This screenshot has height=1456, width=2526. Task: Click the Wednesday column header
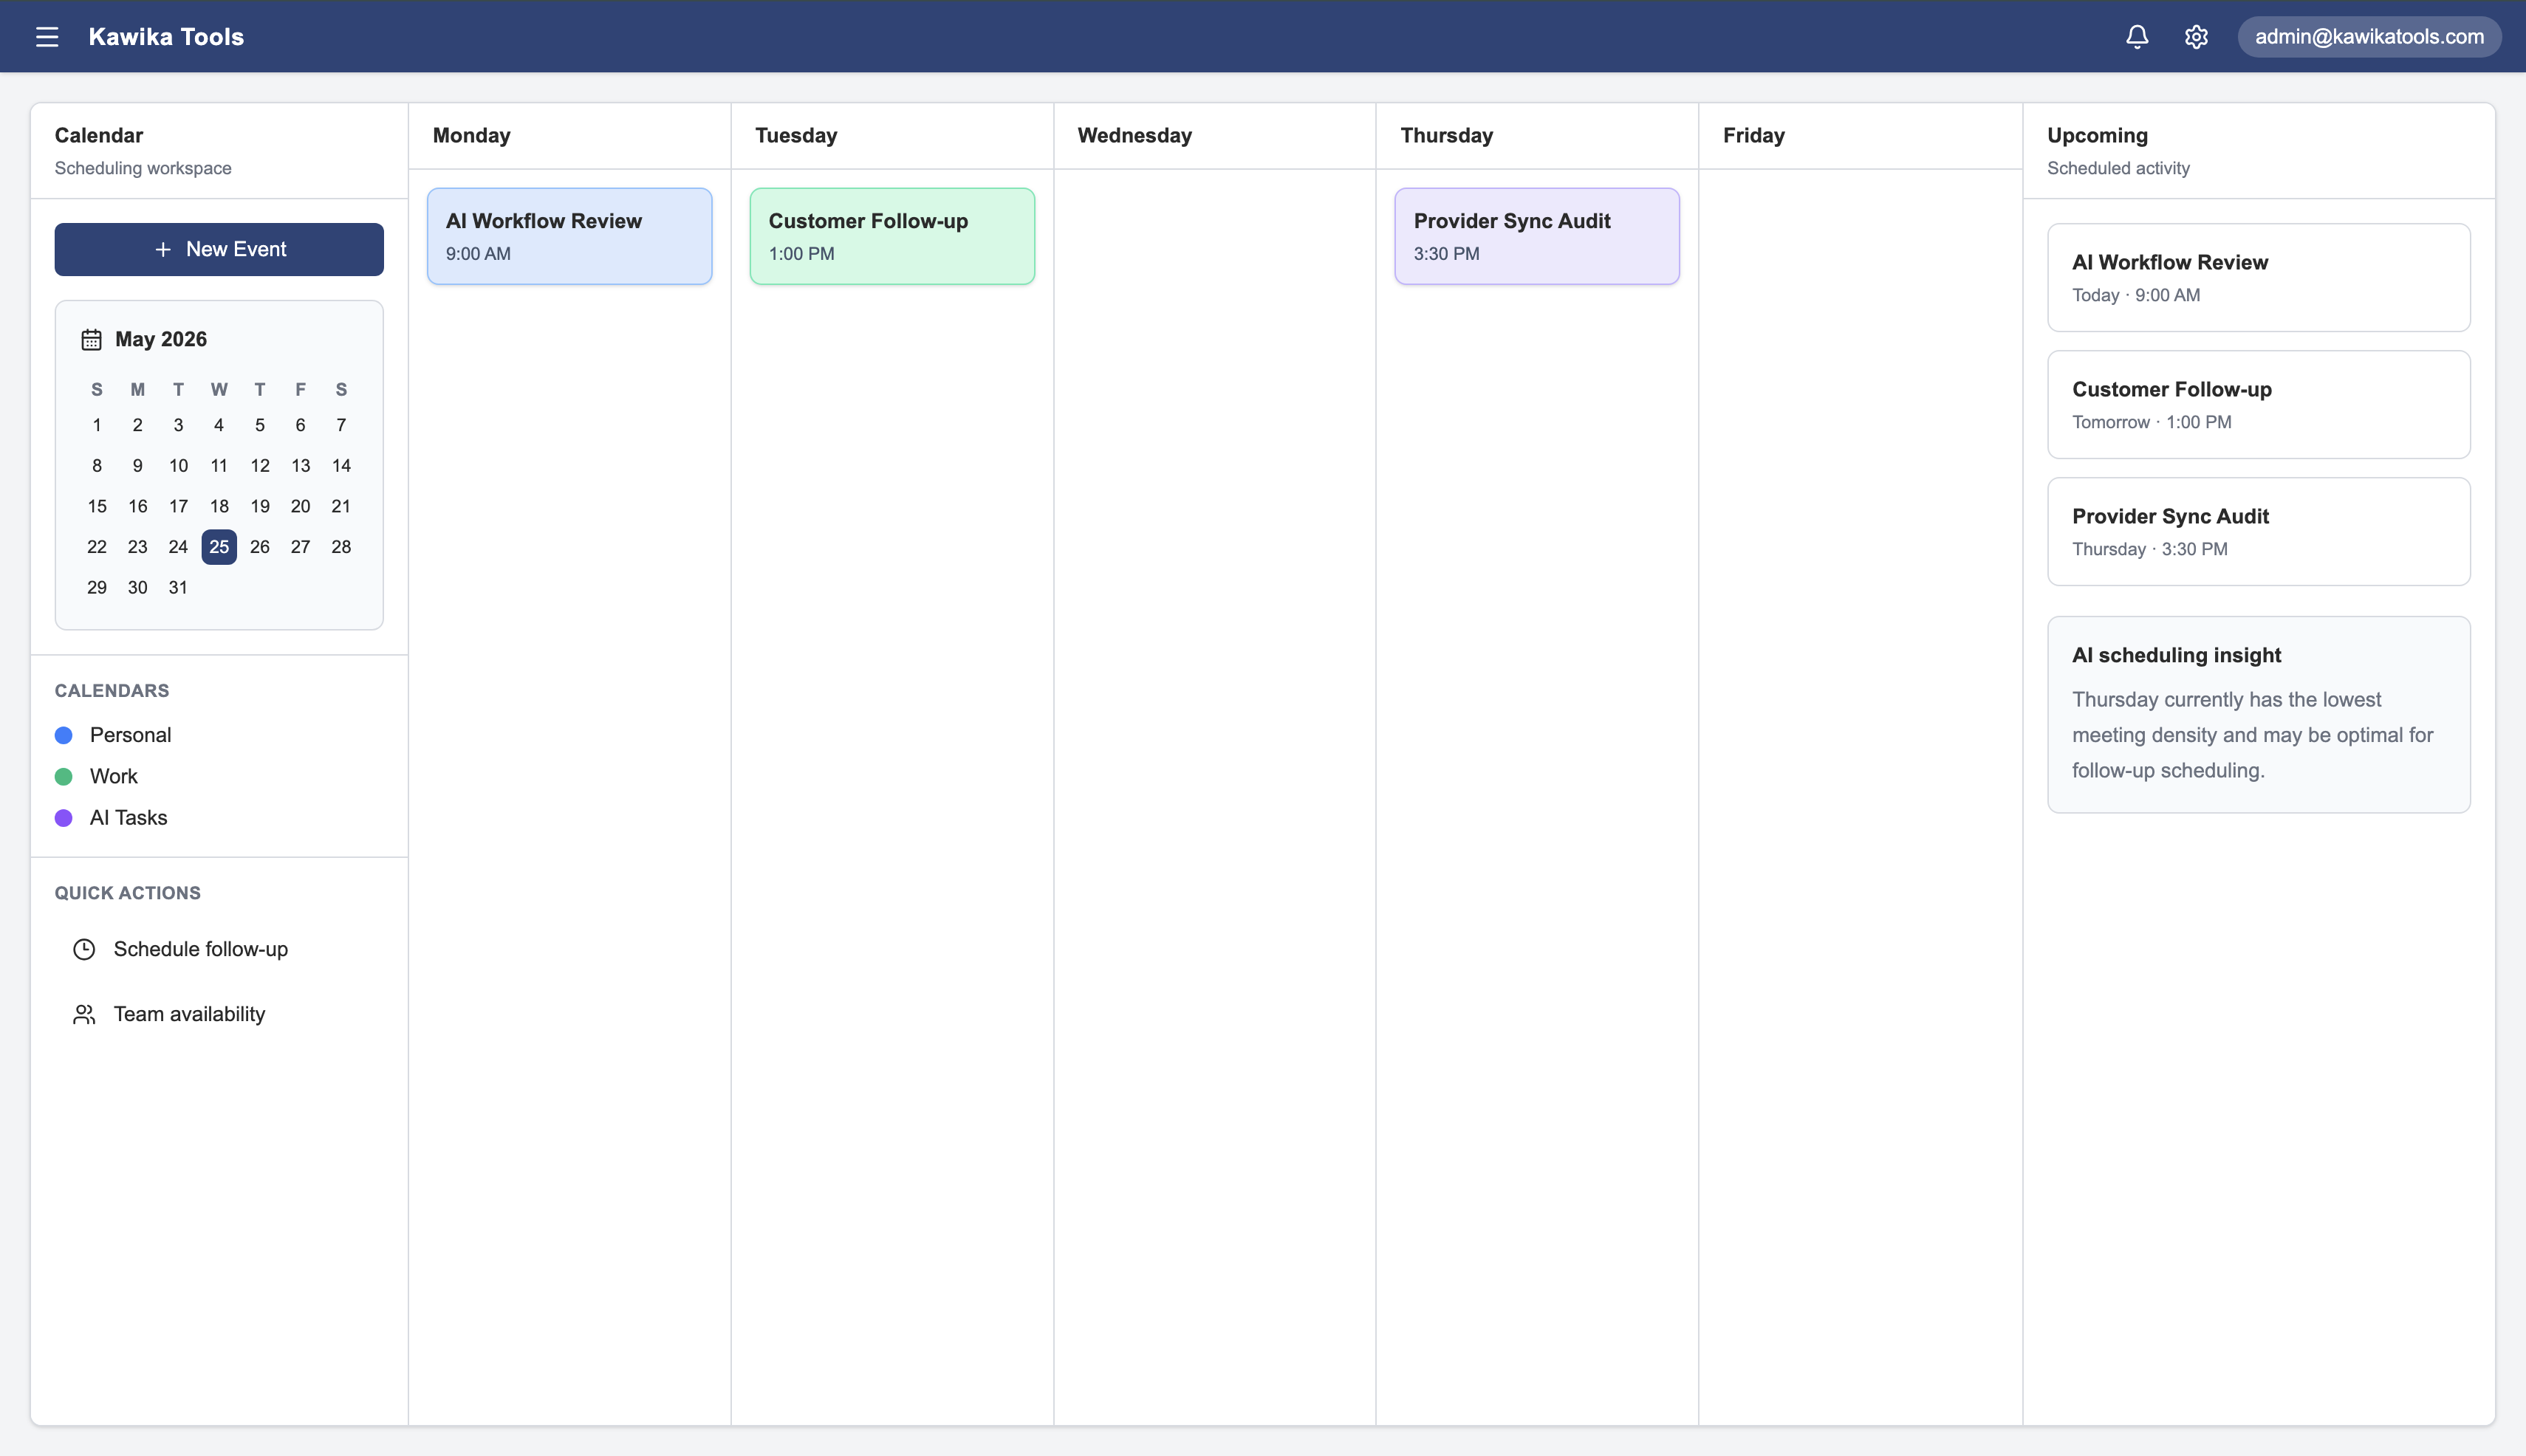pyautogui.click(x=1134, y=135)
